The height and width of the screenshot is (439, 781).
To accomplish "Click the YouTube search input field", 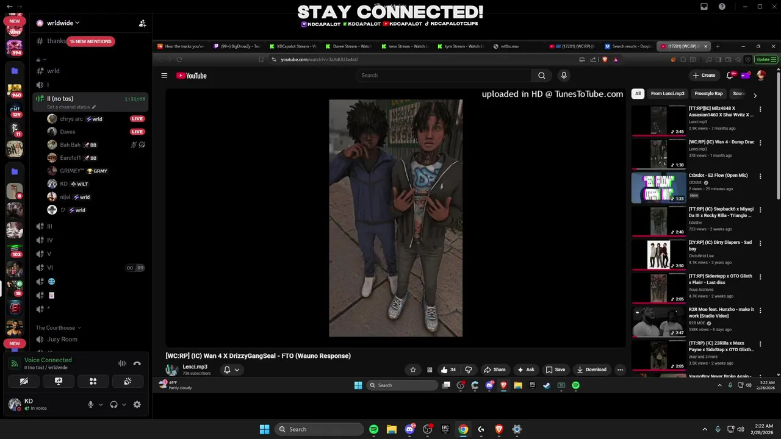I will [x=444, y=76].
